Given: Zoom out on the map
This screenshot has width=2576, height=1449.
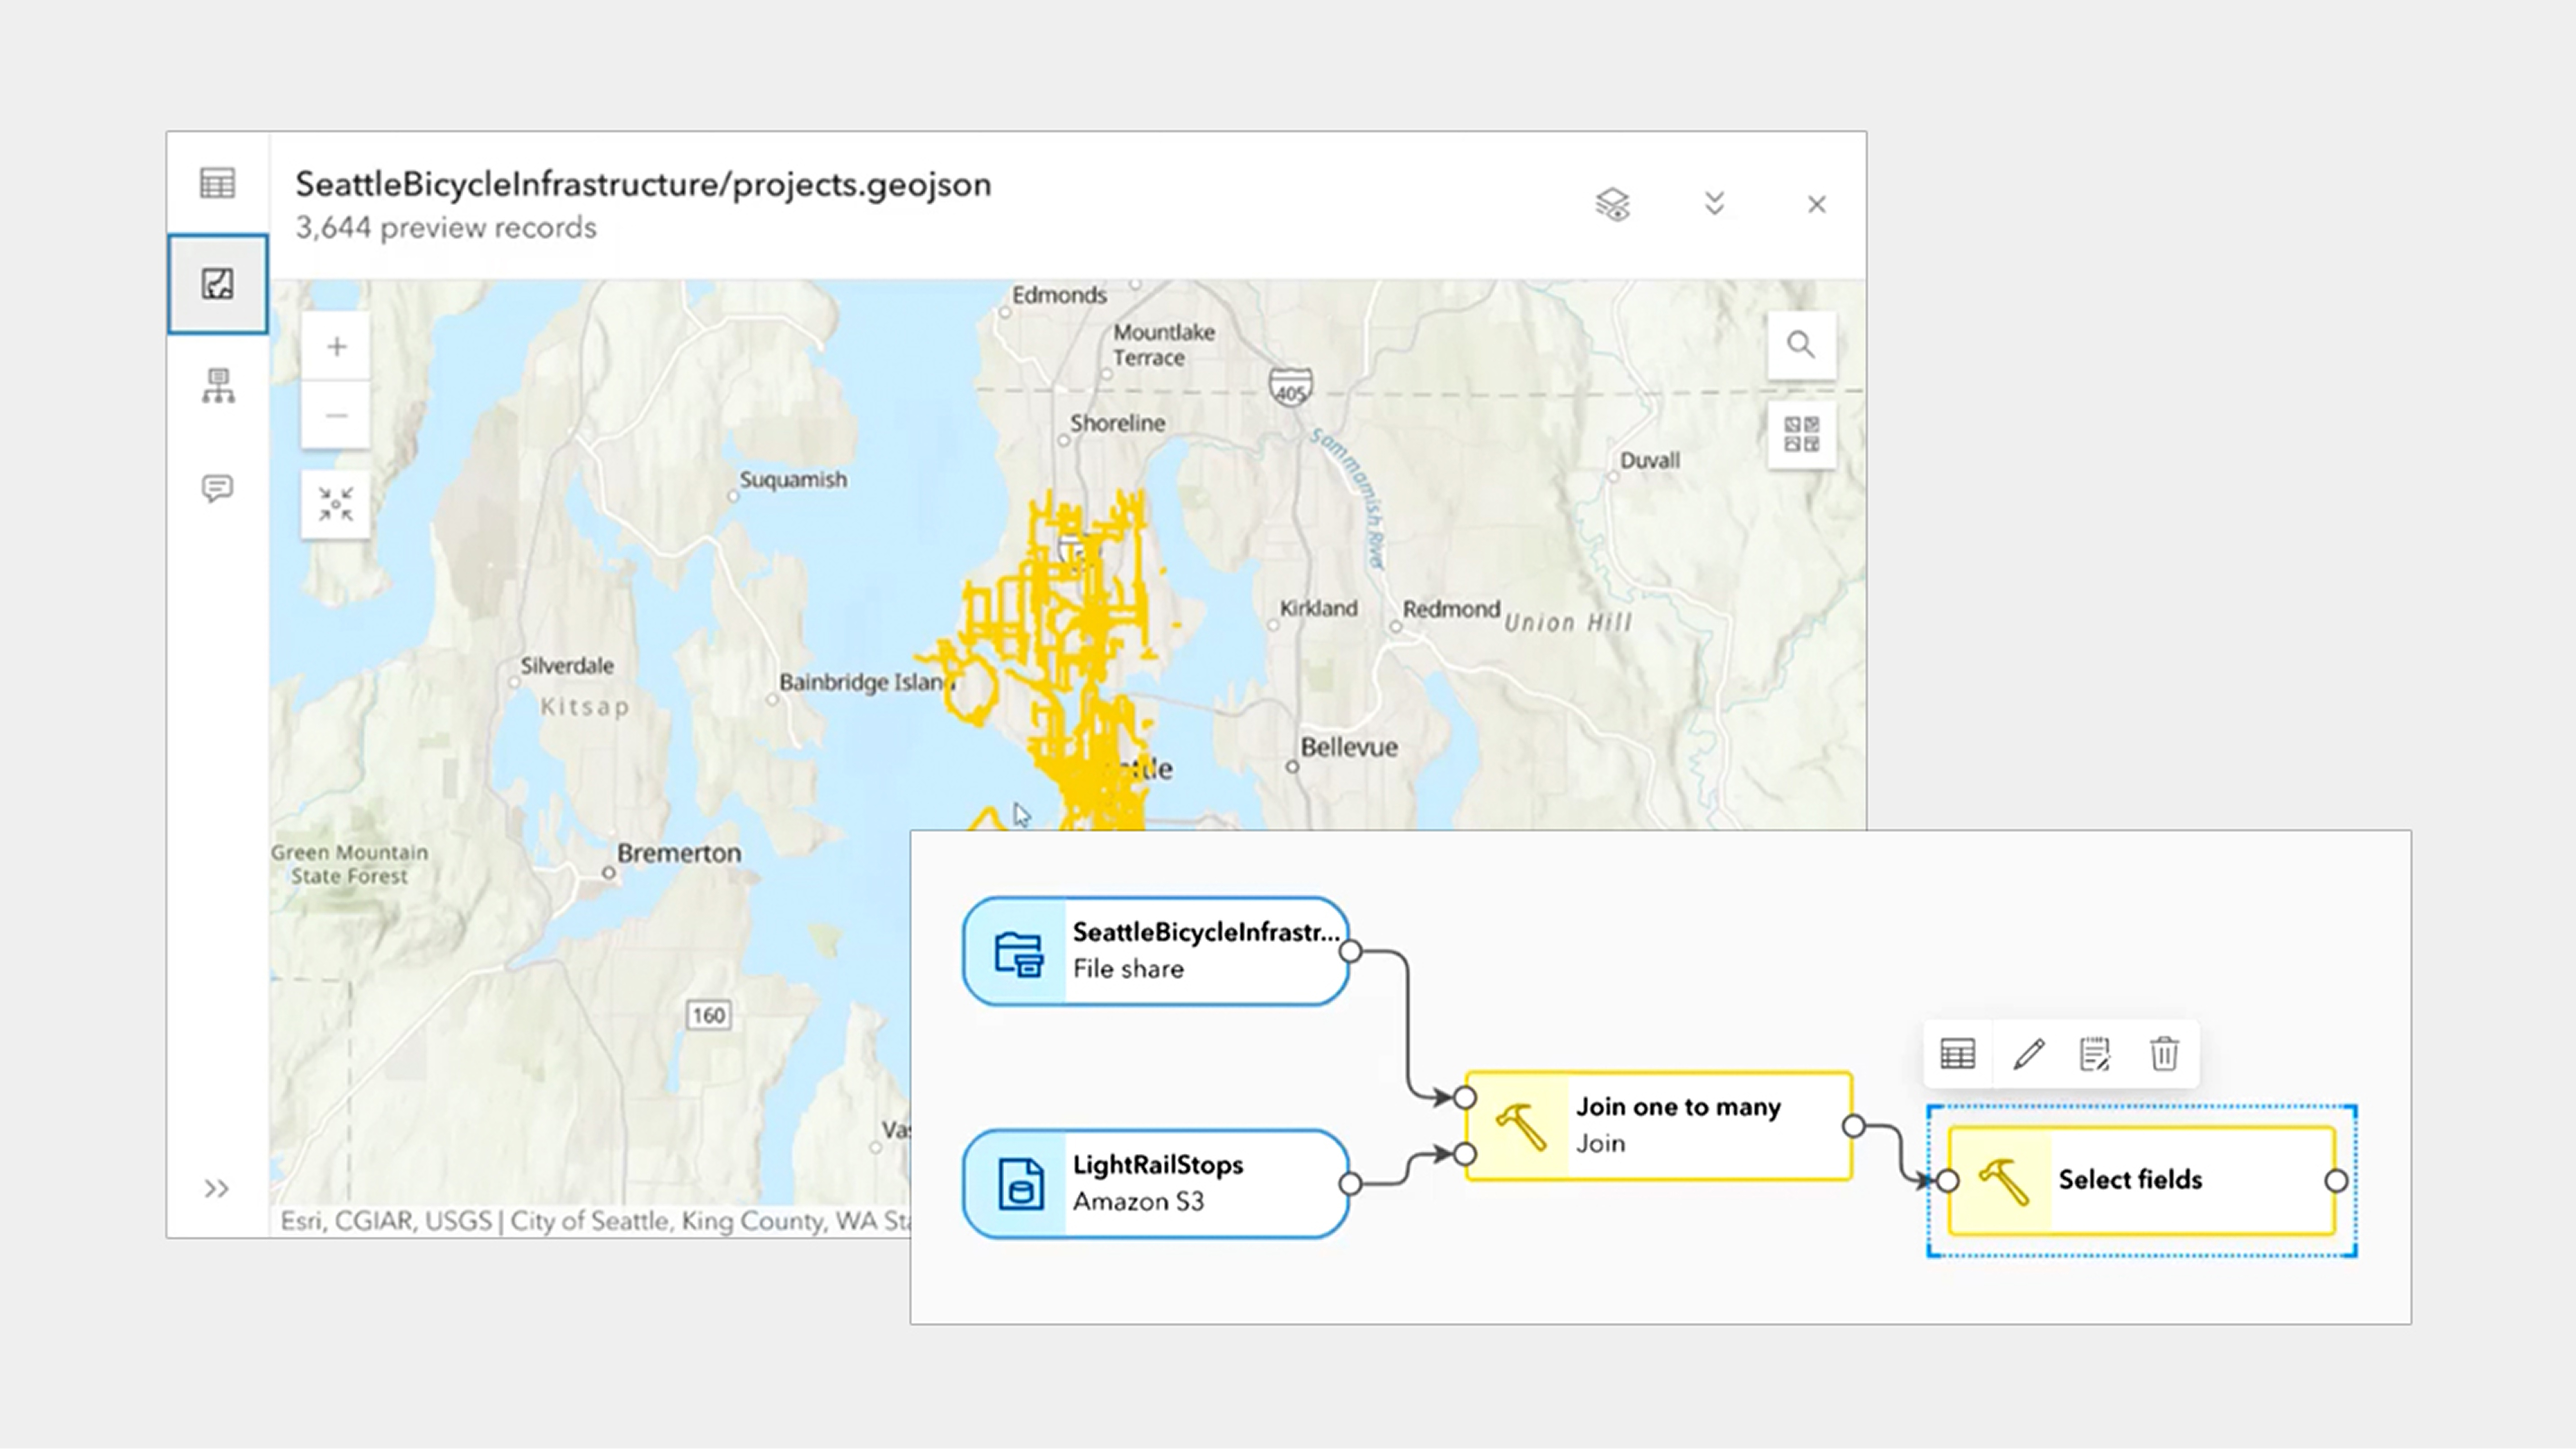Looking at the screenshot, I should (x=336, y=415).
